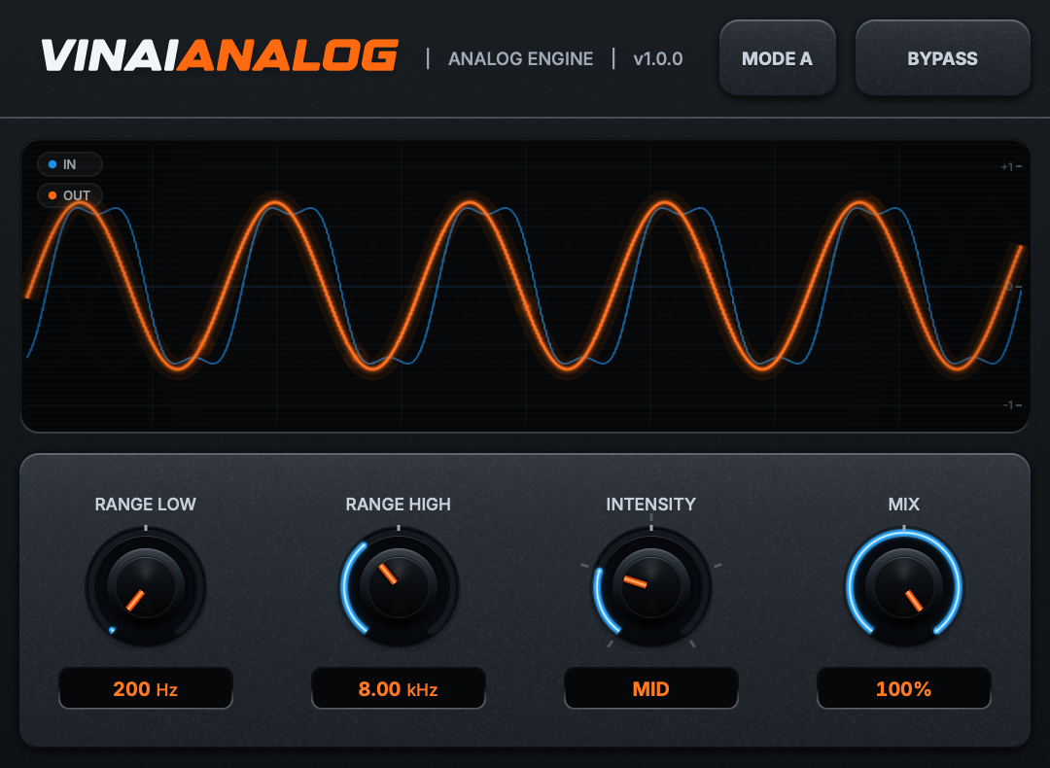Click the VINAI ANALOG logo
Screen dimensions: 1050x768
tap(221, 55)
